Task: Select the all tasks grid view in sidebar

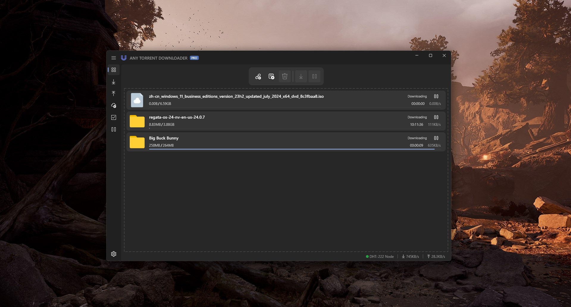Action: click(114, 70)
